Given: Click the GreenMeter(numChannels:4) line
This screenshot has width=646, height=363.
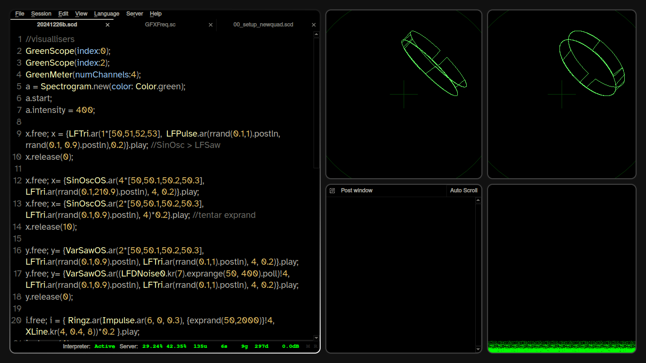Looking at the screenshot, I should click(83, 75).
